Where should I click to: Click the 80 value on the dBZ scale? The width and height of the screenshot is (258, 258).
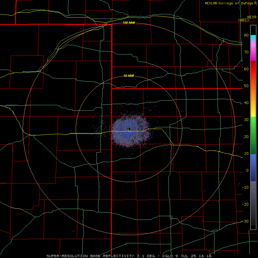[246, 35]
